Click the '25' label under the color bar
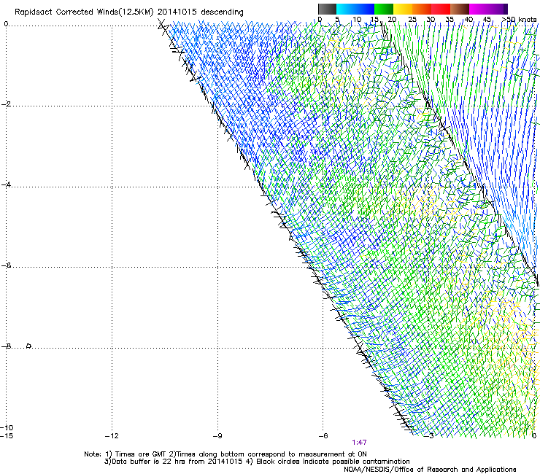This screenshot has width=540, height=474. (412, 20)
